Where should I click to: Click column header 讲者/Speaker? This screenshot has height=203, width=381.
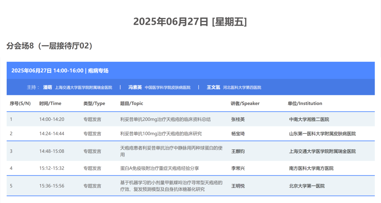tap(245, 103)
